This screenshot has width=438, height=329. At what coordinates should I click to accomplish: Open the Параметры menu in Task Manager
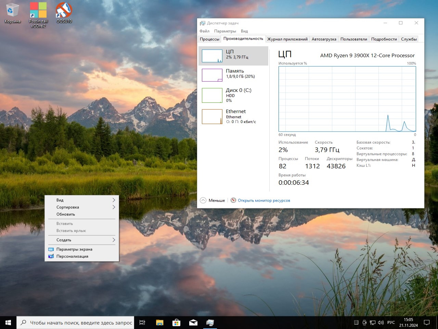tap(225, 31)
